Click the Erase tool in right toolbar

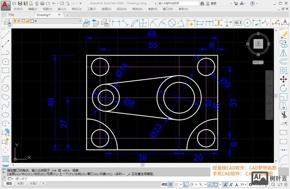283,34
